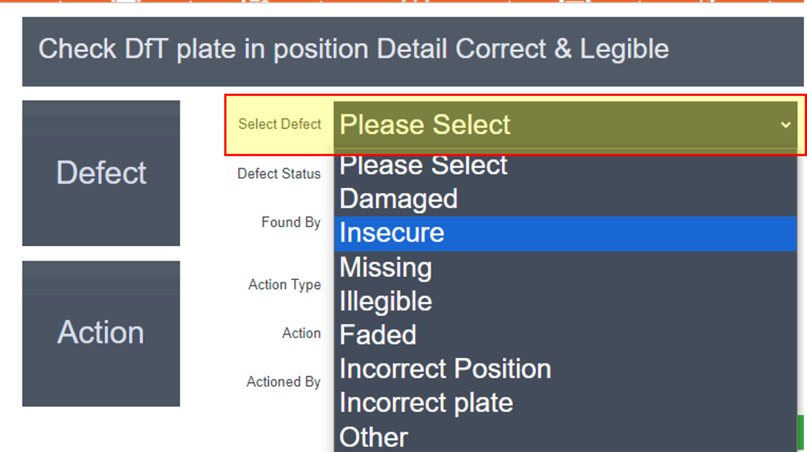The image size is (807, 452).
Task: Click the 'Select Defect' field label
Action: [x=280, y=124]
